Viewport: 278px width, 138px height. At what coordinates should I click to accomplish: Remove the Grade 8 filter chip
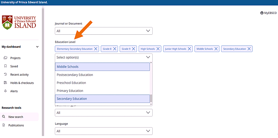(x=115, y=49)
